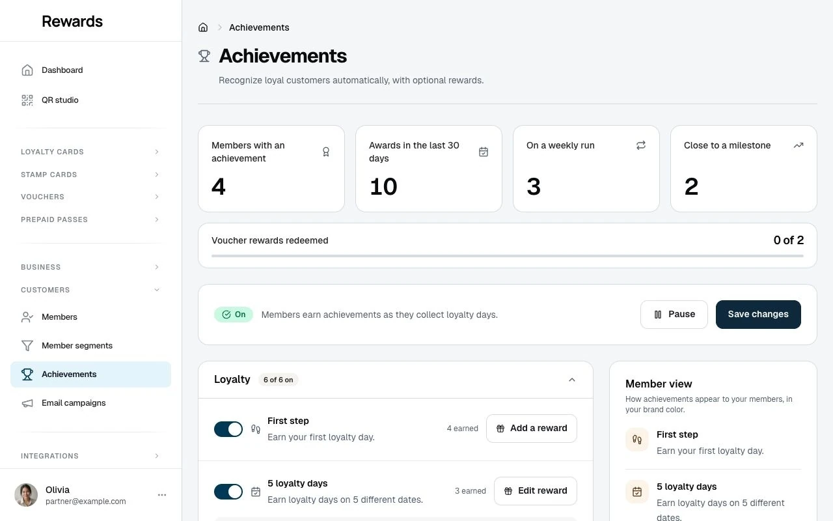Add a reward to First step
The height and width of the screenshot is (521, 833).
531,429
